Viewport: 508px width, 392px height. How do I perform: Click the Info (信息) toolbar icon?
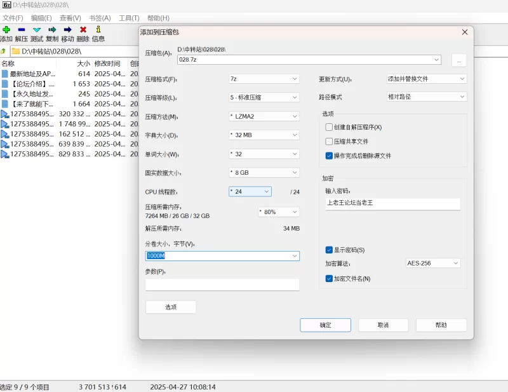(98, 30)
